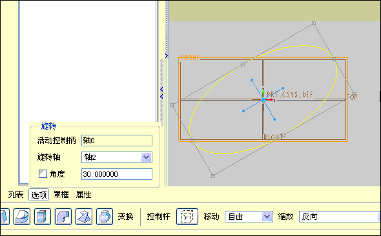
Task: Select the Twist tool icon
Action: click(84, 217)
